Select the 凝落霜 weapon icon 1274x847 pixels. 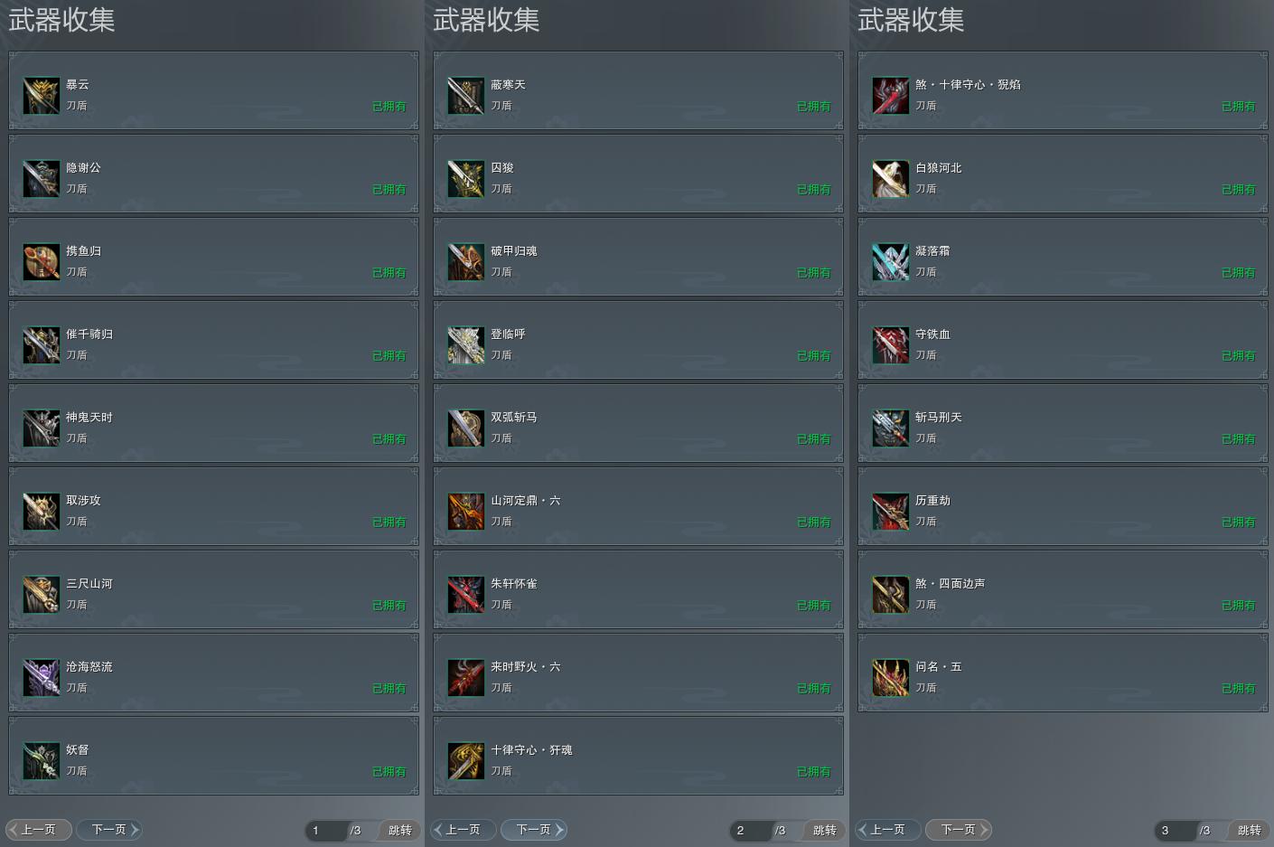(890, 262)
